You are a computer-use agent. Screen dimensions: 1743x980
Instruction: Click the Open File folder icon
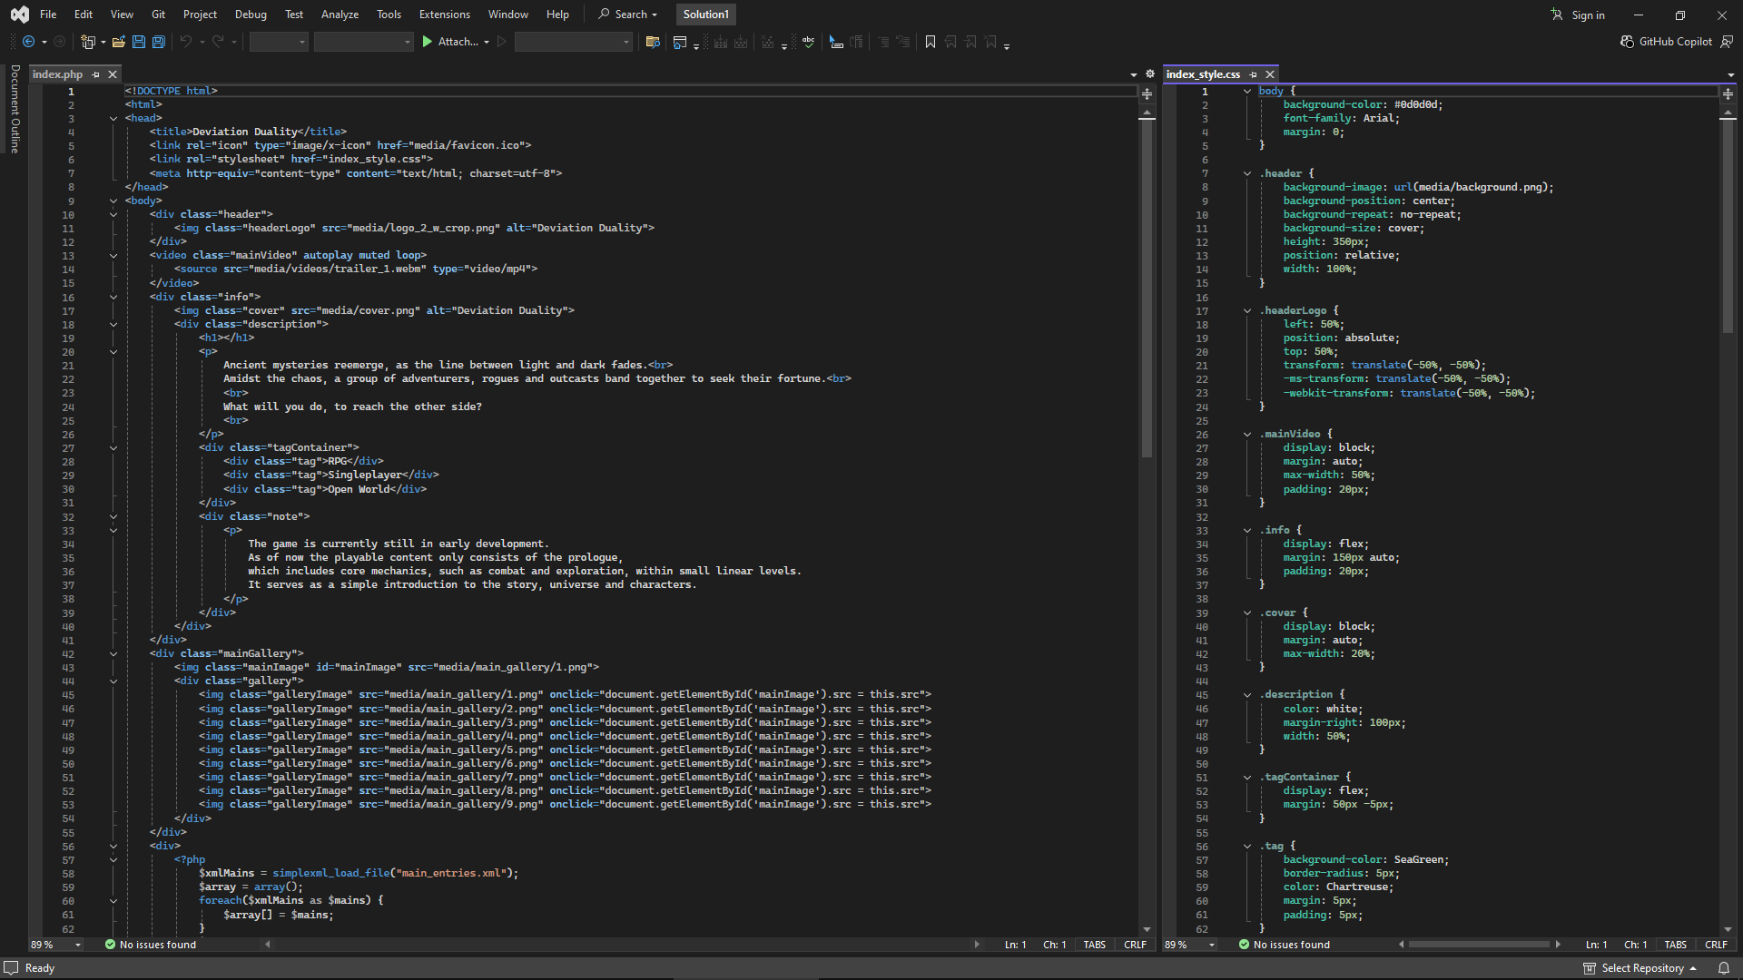tap(119, 42)
